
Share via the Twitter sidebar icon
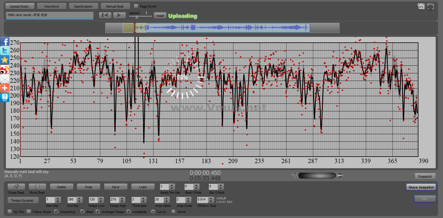5,51
